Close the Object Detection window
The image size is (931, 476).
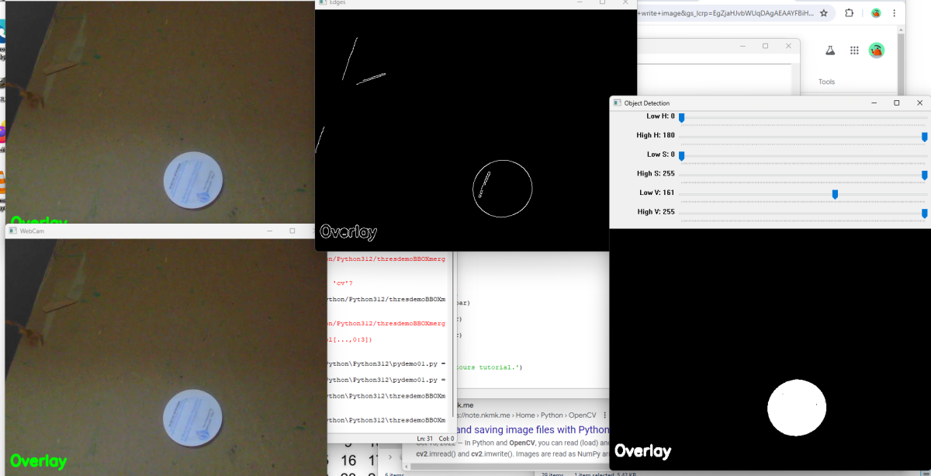(x=920, y=102)
